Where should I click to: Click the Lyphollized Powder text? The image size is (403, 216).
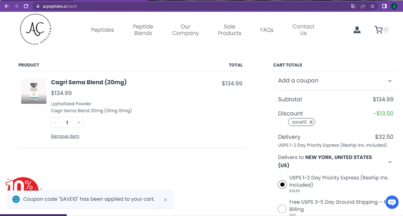click(x=71, y=104)
